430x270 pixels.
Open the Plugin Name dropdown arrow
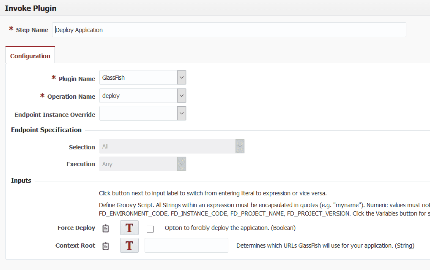point(181,78)
